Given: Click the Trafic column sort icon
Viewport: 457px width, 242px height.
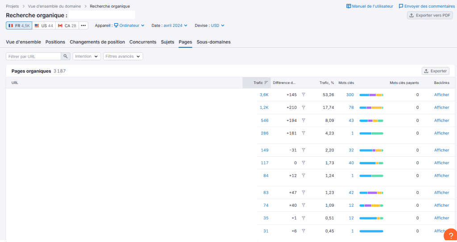Looking at the screenshot, I should (266, 83).
